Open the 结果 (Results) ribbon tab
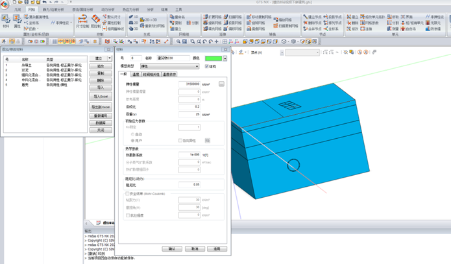Image resolution: width=451 pixels, height=264 pixels. point(164,10)
